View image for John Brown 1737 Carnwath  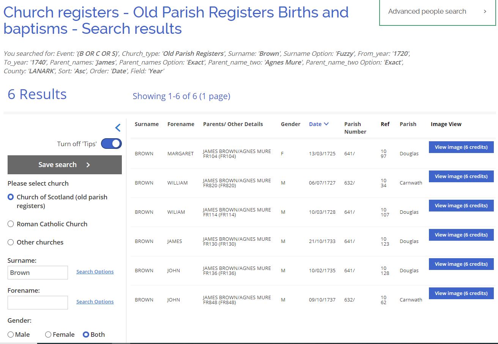pyautogui.click(x=461, y=294)
